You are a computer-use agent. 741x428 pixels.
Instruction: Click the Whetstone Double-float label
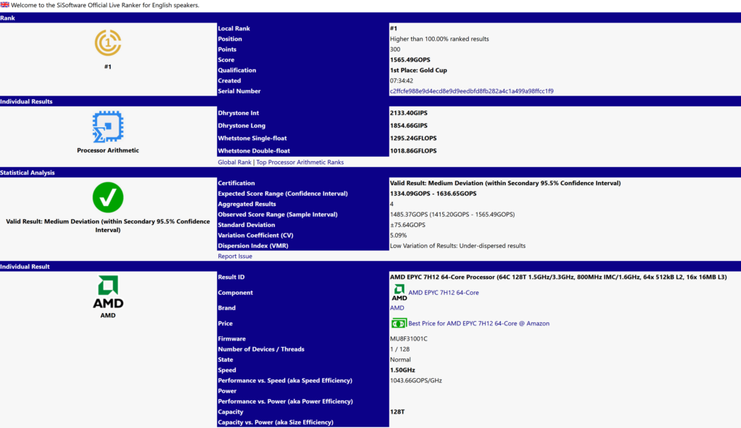(x=254, y=150)
